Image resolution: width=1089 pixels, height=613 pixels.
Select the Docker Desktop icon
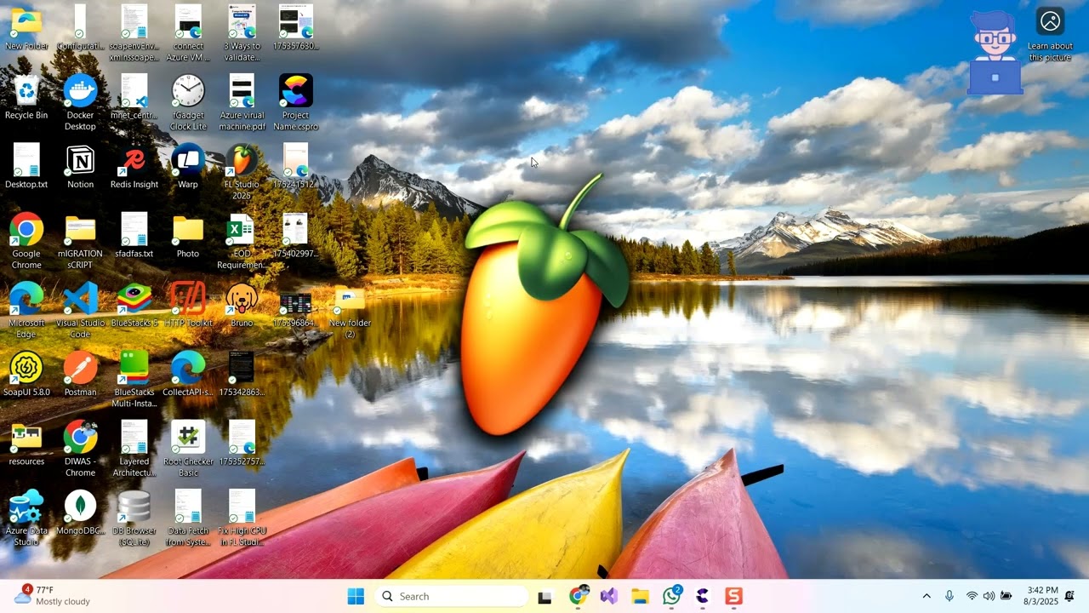click(80, 90)
